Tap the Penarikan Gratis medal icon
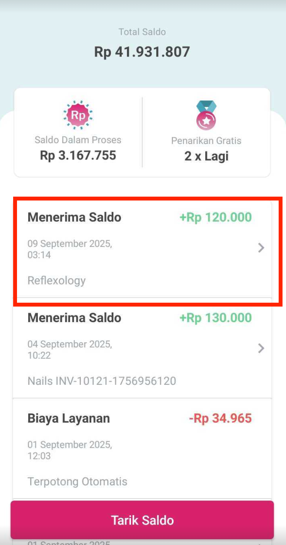This screenshot has height=545, width=286. [206, 115]
